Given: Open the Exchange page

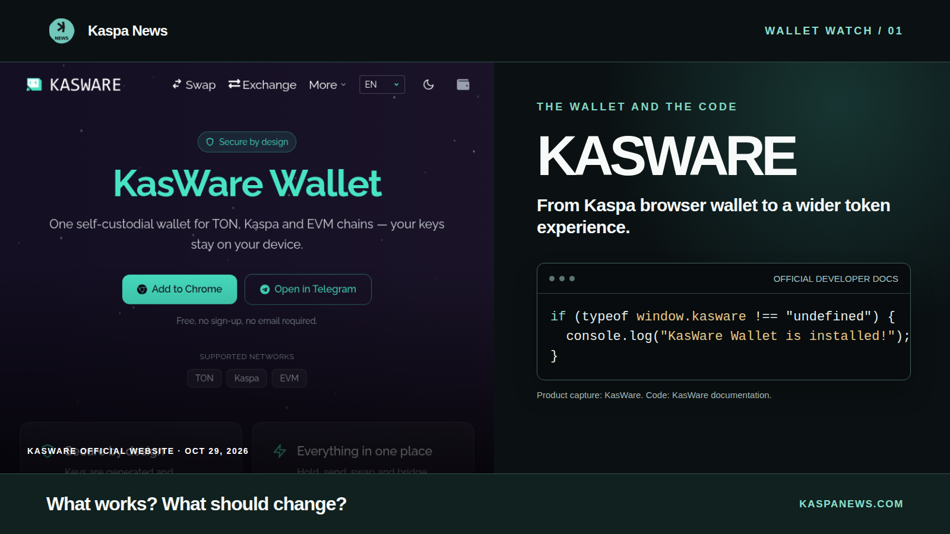Looking at the screenshot, I should (262, 85).
